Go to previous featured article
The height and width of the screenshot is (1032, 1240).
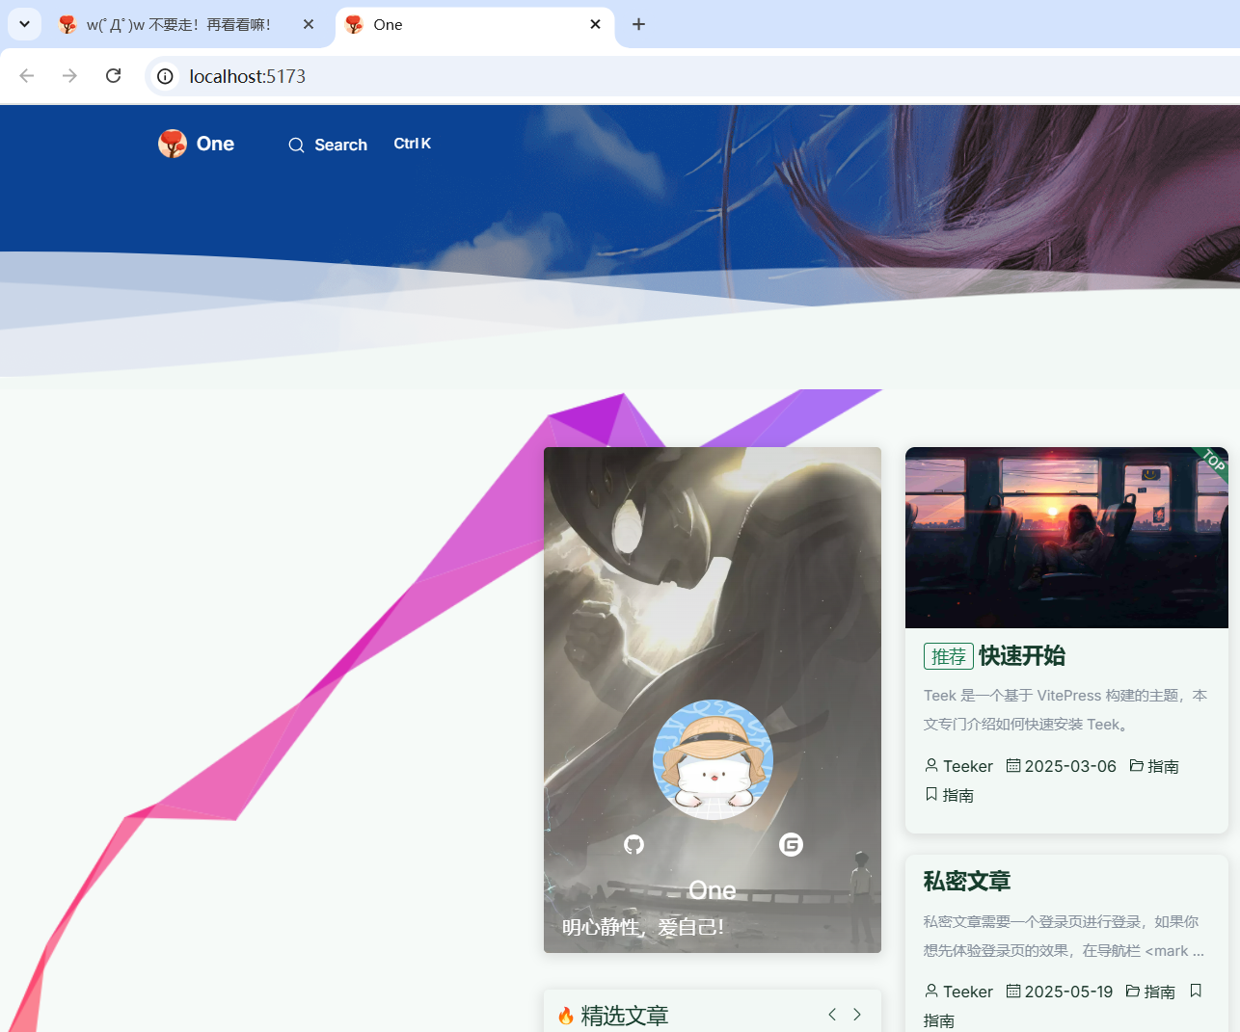point(832,1015)
